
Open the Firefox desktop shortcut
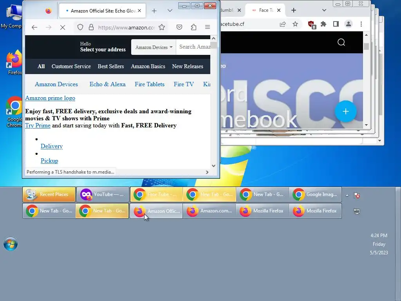coord(14,62)
